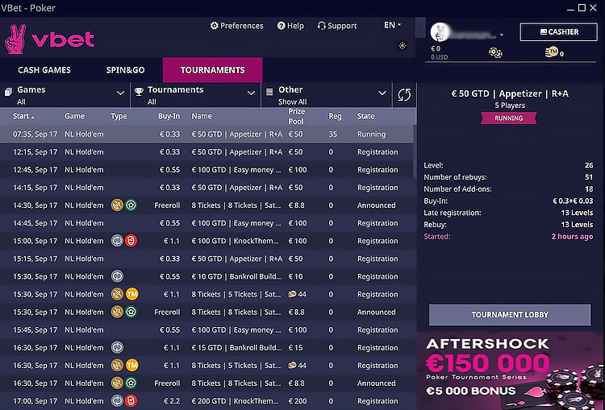Click the poker chips balance icon
The image size is (605, 410).
495,53
